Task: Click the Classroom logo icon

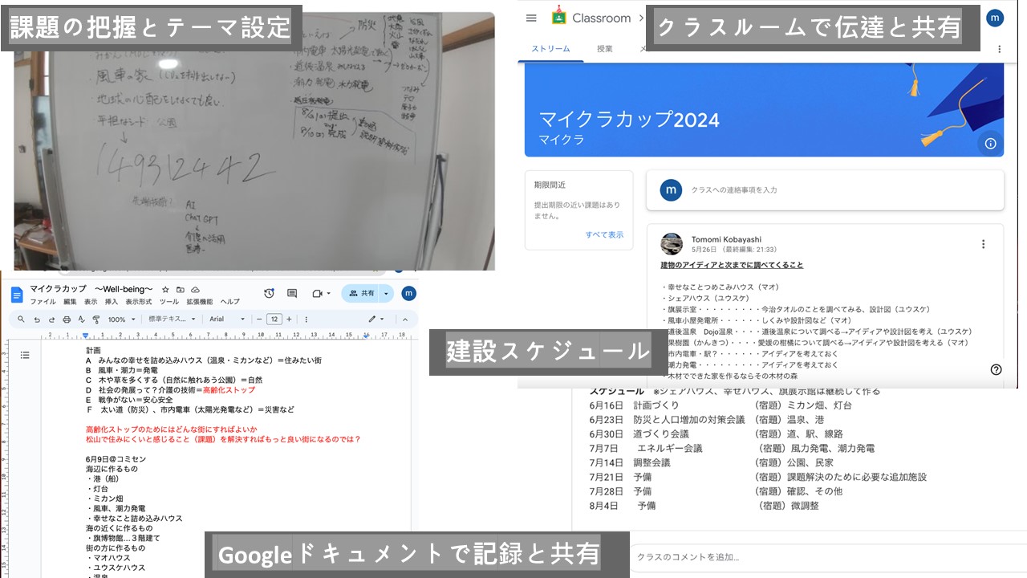Action: point(558,17)
